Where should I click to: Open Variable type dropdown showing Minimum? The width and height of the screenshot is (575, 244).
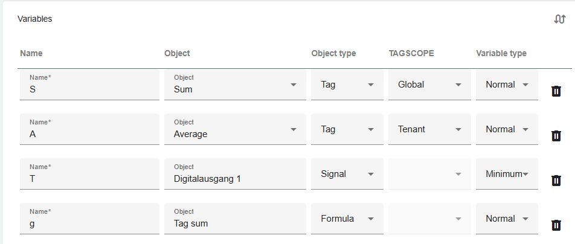[x=507, y=175]
